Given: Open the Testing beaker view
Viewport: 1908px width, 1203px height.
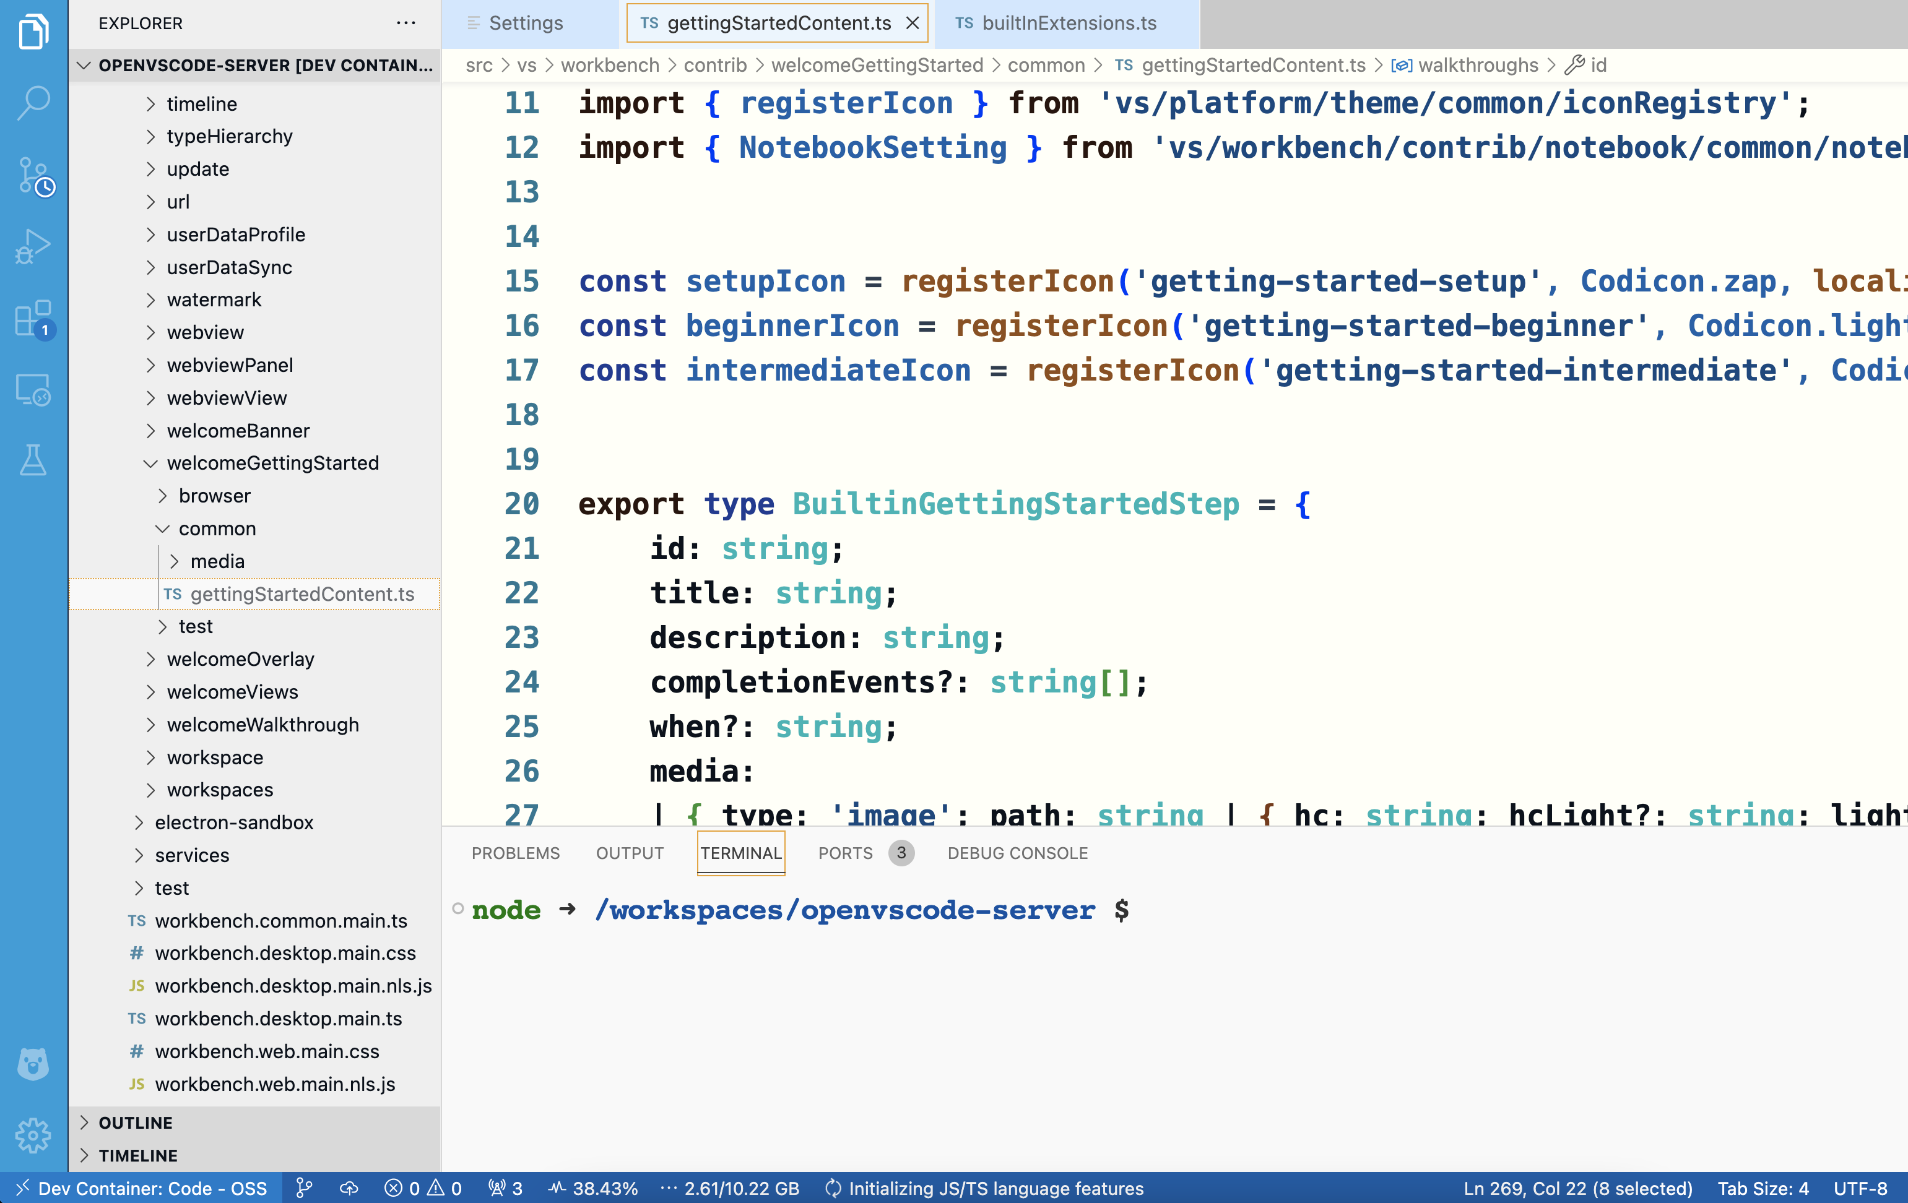Looking at the screenshot, I should [x=33, y=460].
